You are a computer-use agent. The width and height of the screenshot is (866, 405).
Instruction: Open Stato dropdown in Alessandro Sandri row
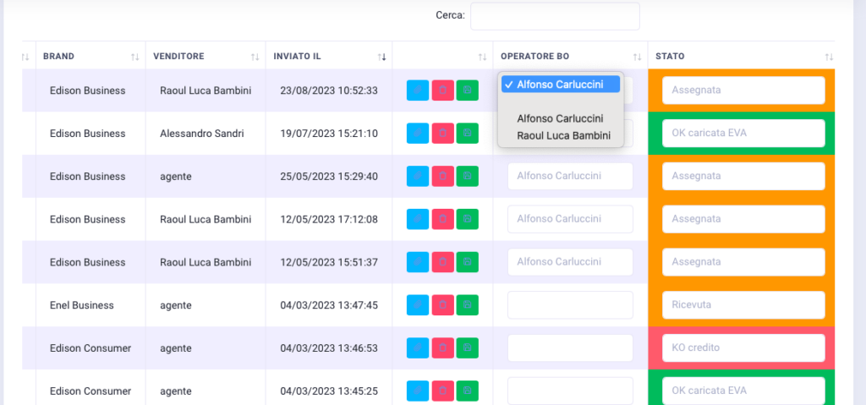point(743,133)
